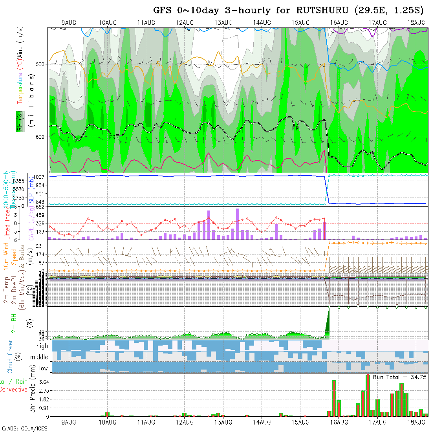Click the 489 CAPE tick value
Image resolution: width=432 pixels, height=432 pixels.
coord(40,215)
